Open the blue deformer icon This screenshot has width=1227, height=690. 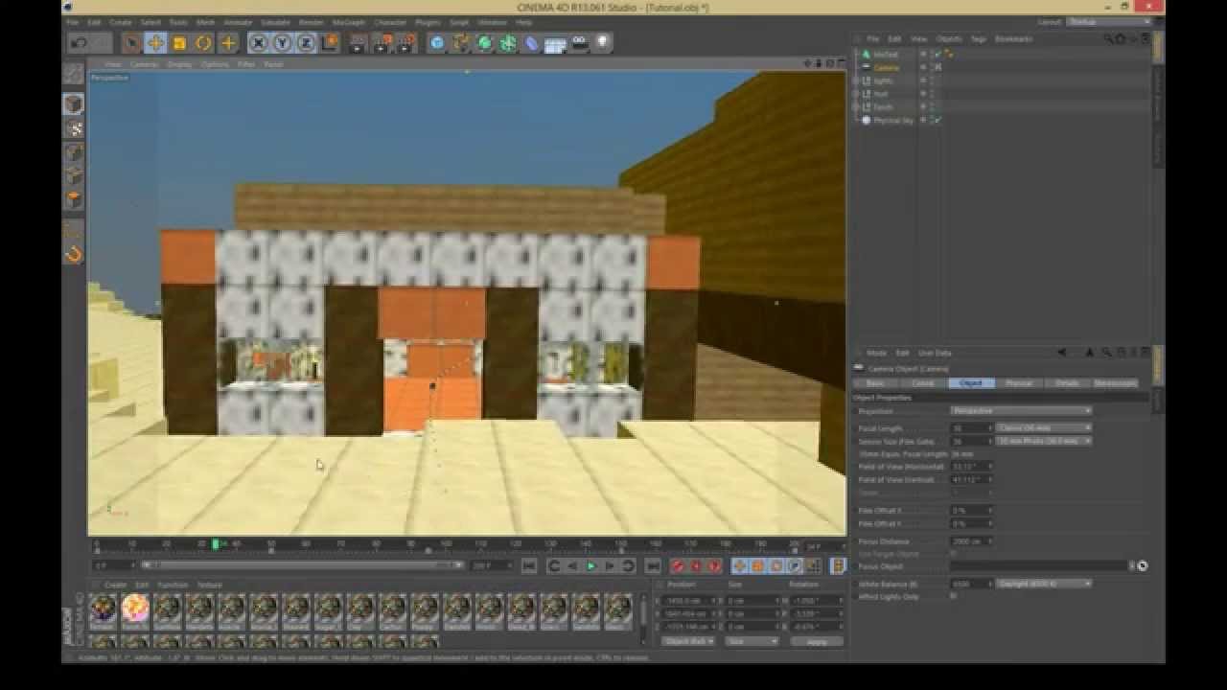tap(532, 43)
